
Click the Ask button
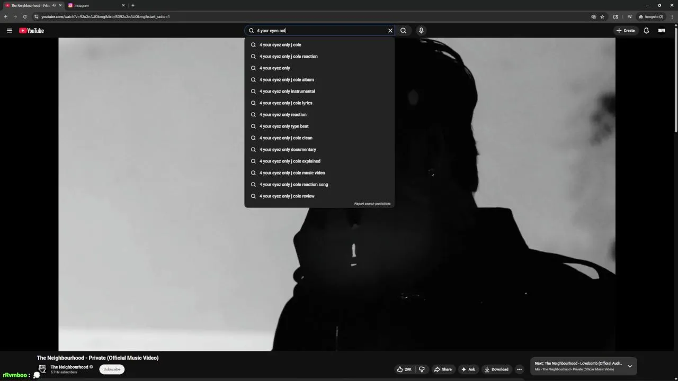click(x=468, y=369)
